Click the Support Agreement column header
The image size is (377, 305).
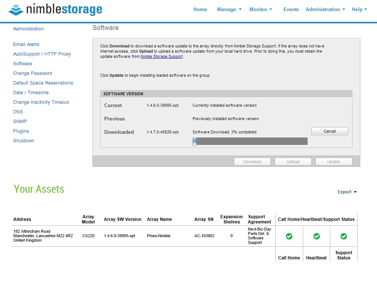[x=259, y=219]
